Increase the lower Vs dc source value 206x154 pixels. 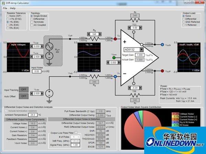[x=42, y=93]
